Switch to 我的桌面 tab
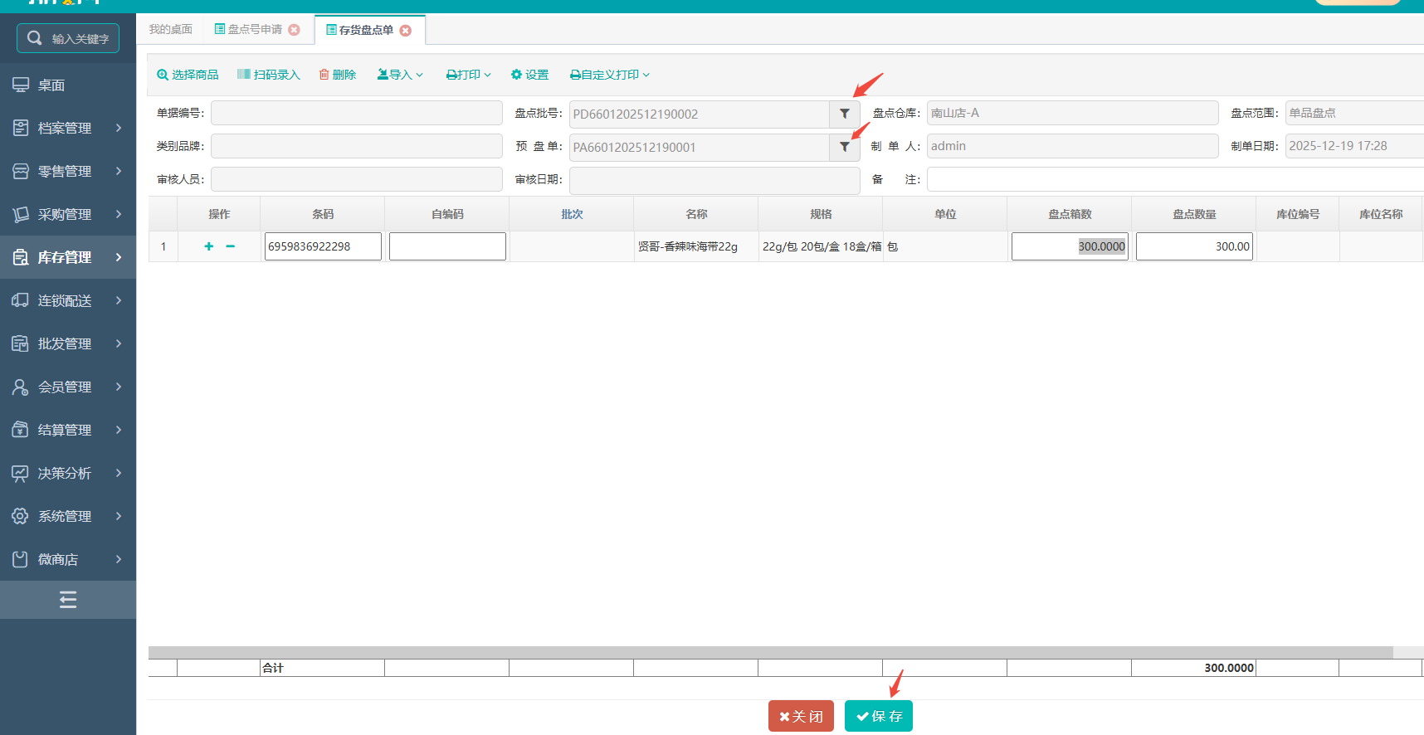This screenshot has height=735, width=1424. click(170, 29)
